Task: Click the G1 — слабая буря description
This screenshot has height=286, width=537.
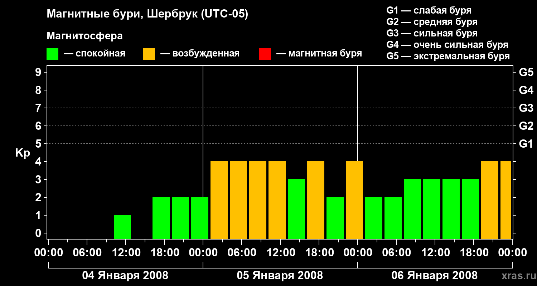Action: point(429,10)
